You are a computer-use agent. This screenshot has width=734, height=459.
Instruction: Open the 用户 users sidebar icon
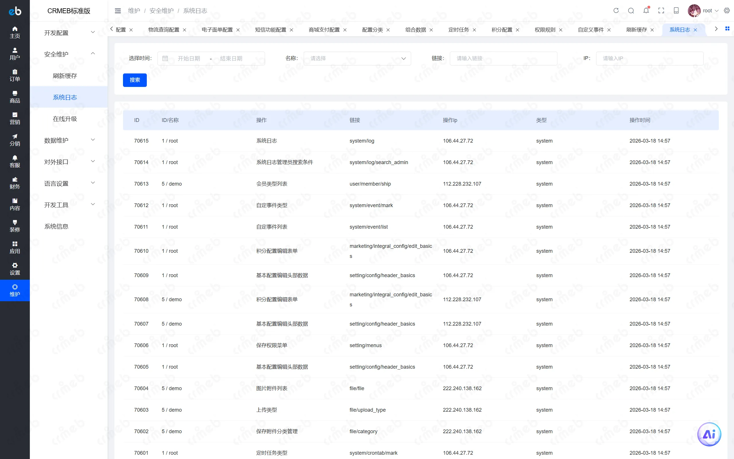pos(15,54)
